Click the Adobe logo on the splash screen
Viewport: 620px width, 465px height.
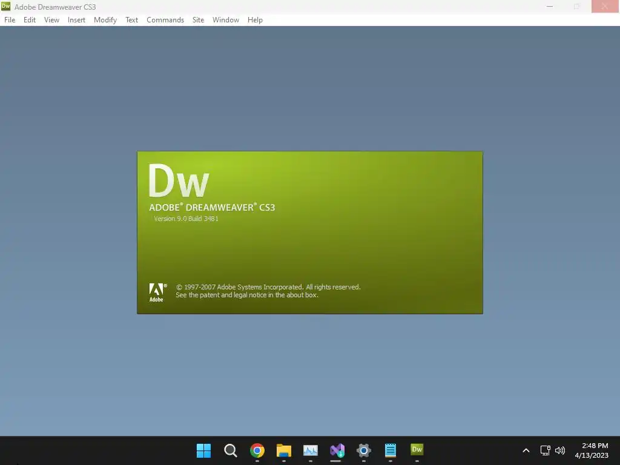click(158, 292)
